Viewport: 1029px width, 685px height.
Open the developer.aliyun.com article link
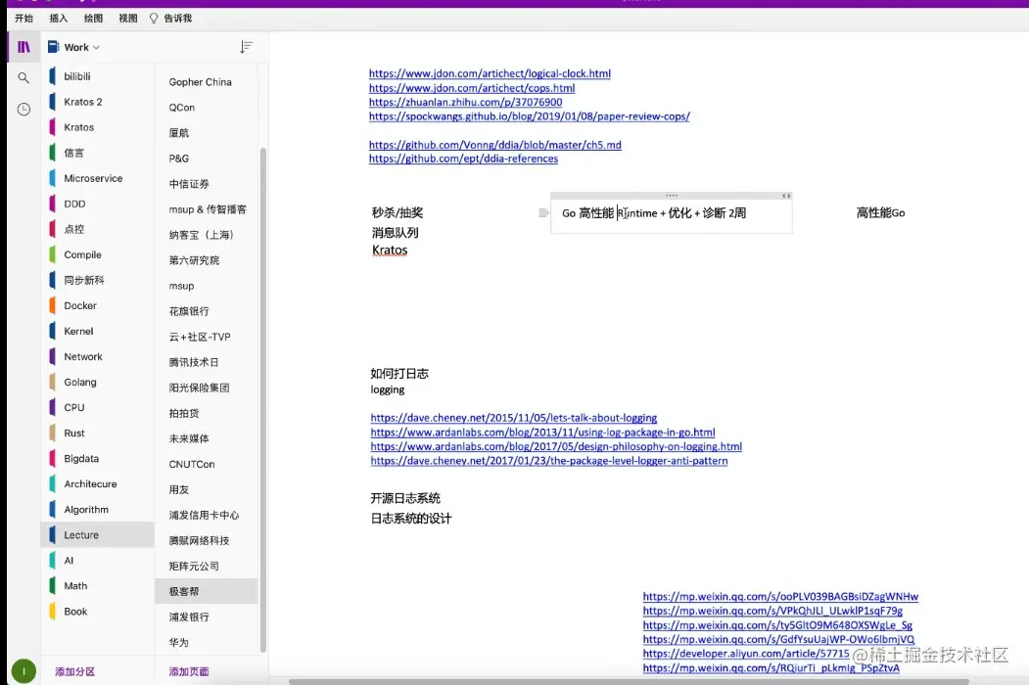pos(746,654)
